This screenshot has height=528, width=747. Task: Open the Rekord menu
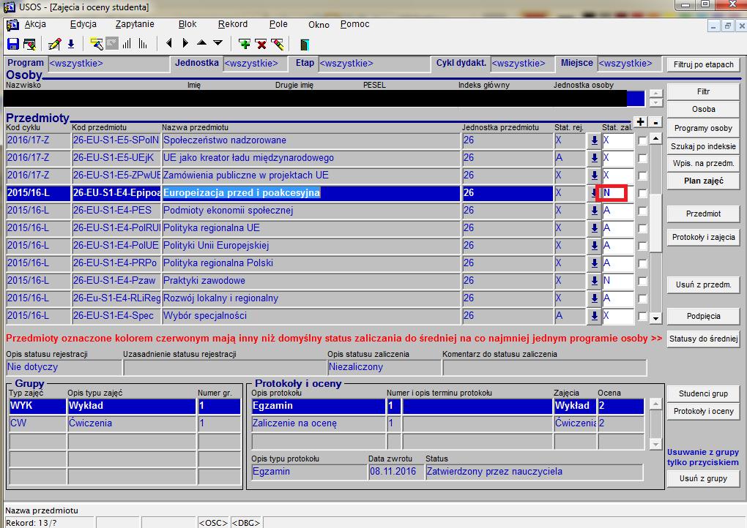pos(233,24)
